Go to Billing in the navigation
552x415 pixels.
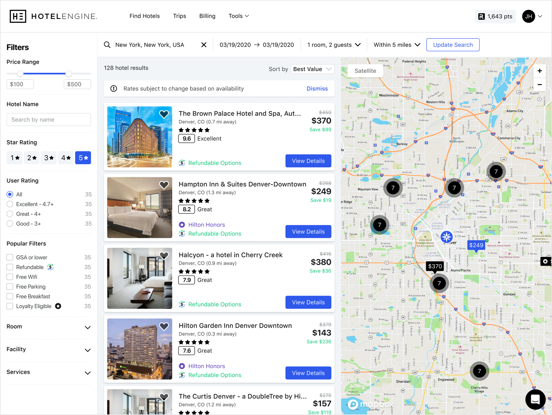click(207, 16)
